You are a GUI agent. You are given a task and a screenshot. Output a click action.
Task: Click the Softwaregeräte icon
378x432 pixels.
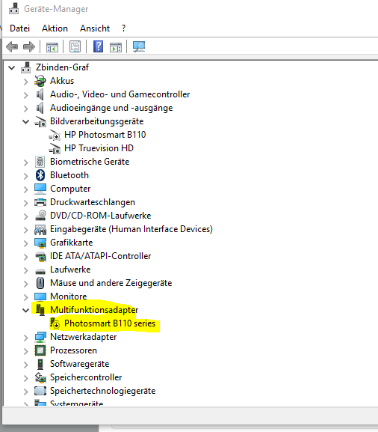40,364
